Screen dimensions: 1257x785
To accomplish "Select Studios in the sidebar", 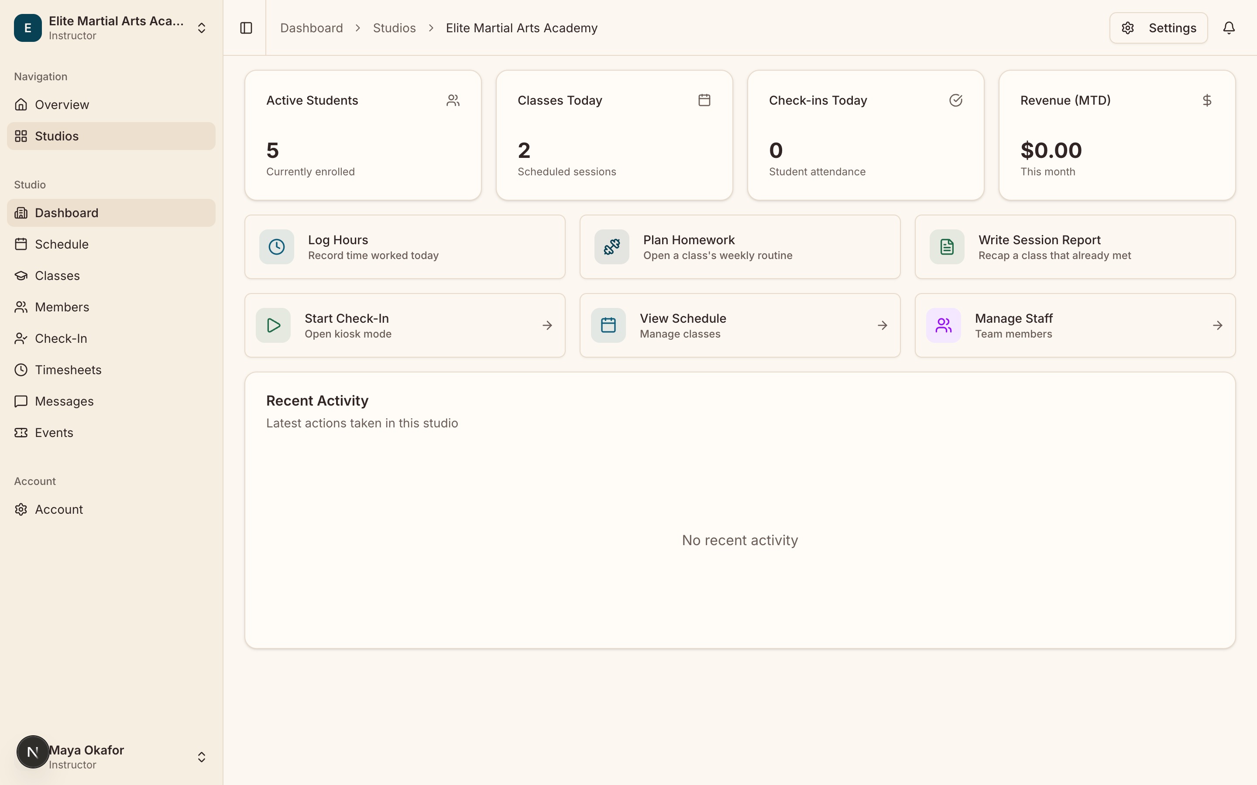I will pyautogui.click(x=111, y=136).
